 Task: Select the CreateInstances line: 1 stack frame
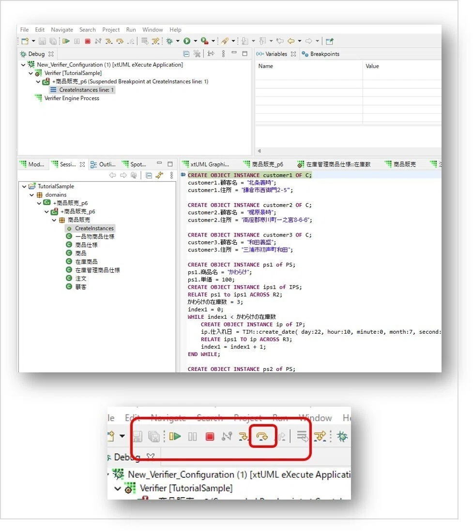coord(82,90)
